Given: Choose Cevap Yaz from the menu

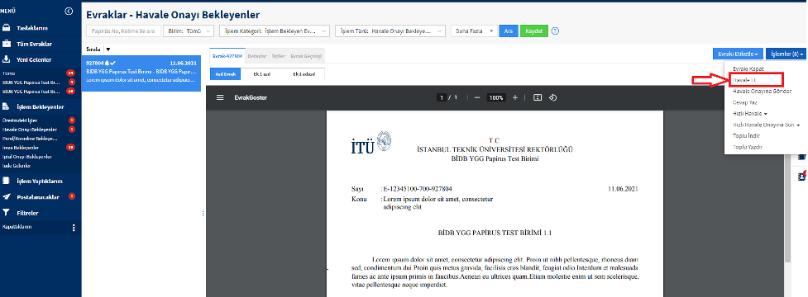Looking at the screenshot, I should pos(744,102).
